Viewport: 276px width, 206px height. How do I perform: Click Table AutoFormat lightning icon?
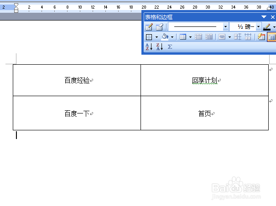pyautogui.click(x=261, y=37)
